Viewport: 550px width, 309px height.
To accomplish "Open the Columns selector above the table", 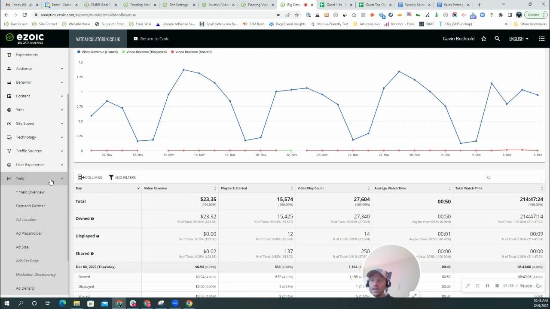I will coord(89,177).
